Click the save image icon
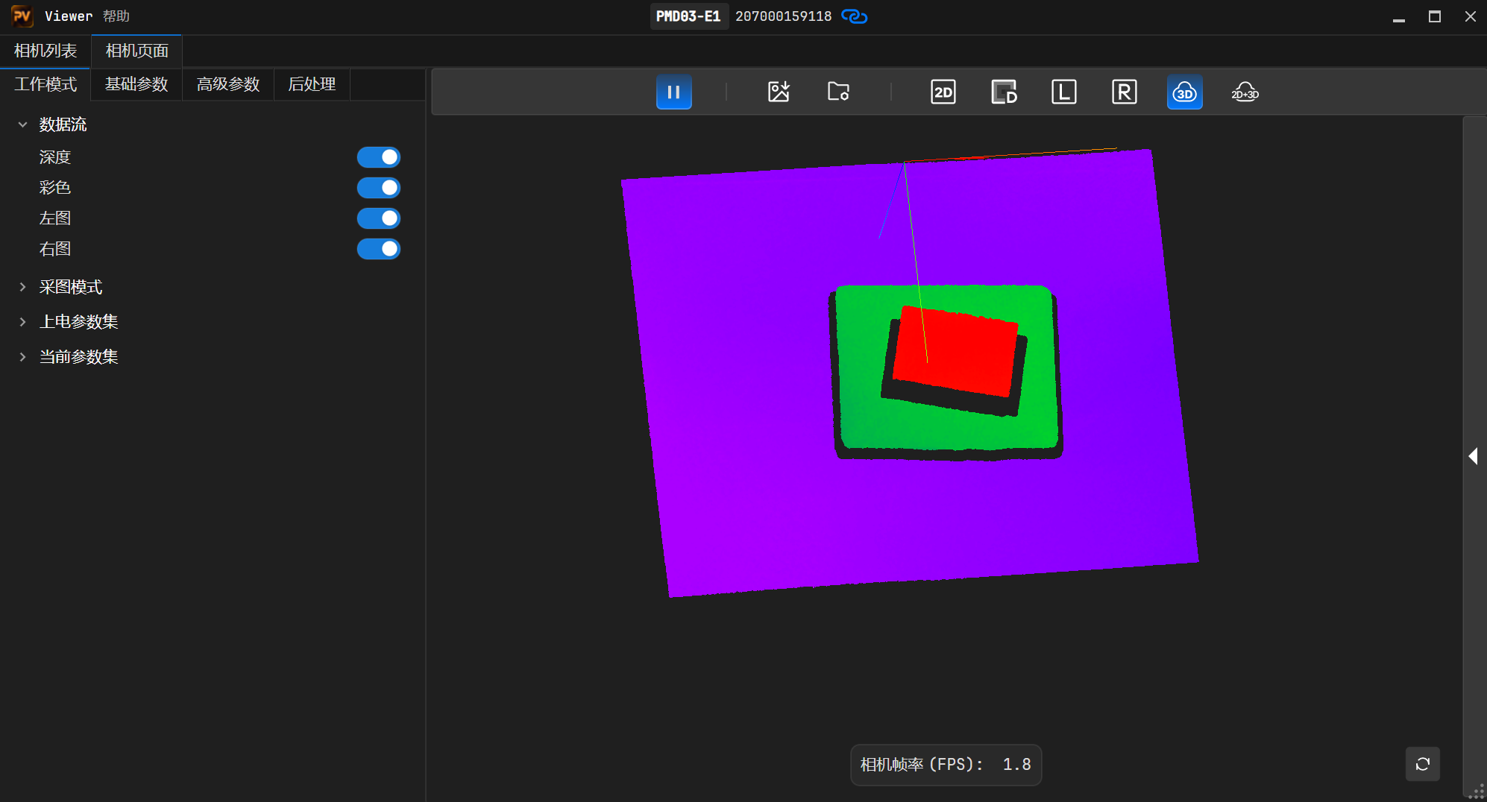This screenshot has width=1487, height=802. [779, 92]
